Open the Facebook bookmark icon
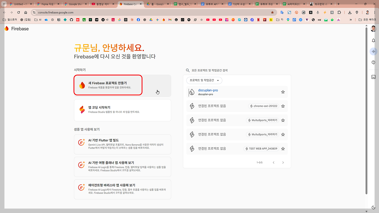Image resolution: width=379 pixels, height=213 pixels. tap(138, 20)
